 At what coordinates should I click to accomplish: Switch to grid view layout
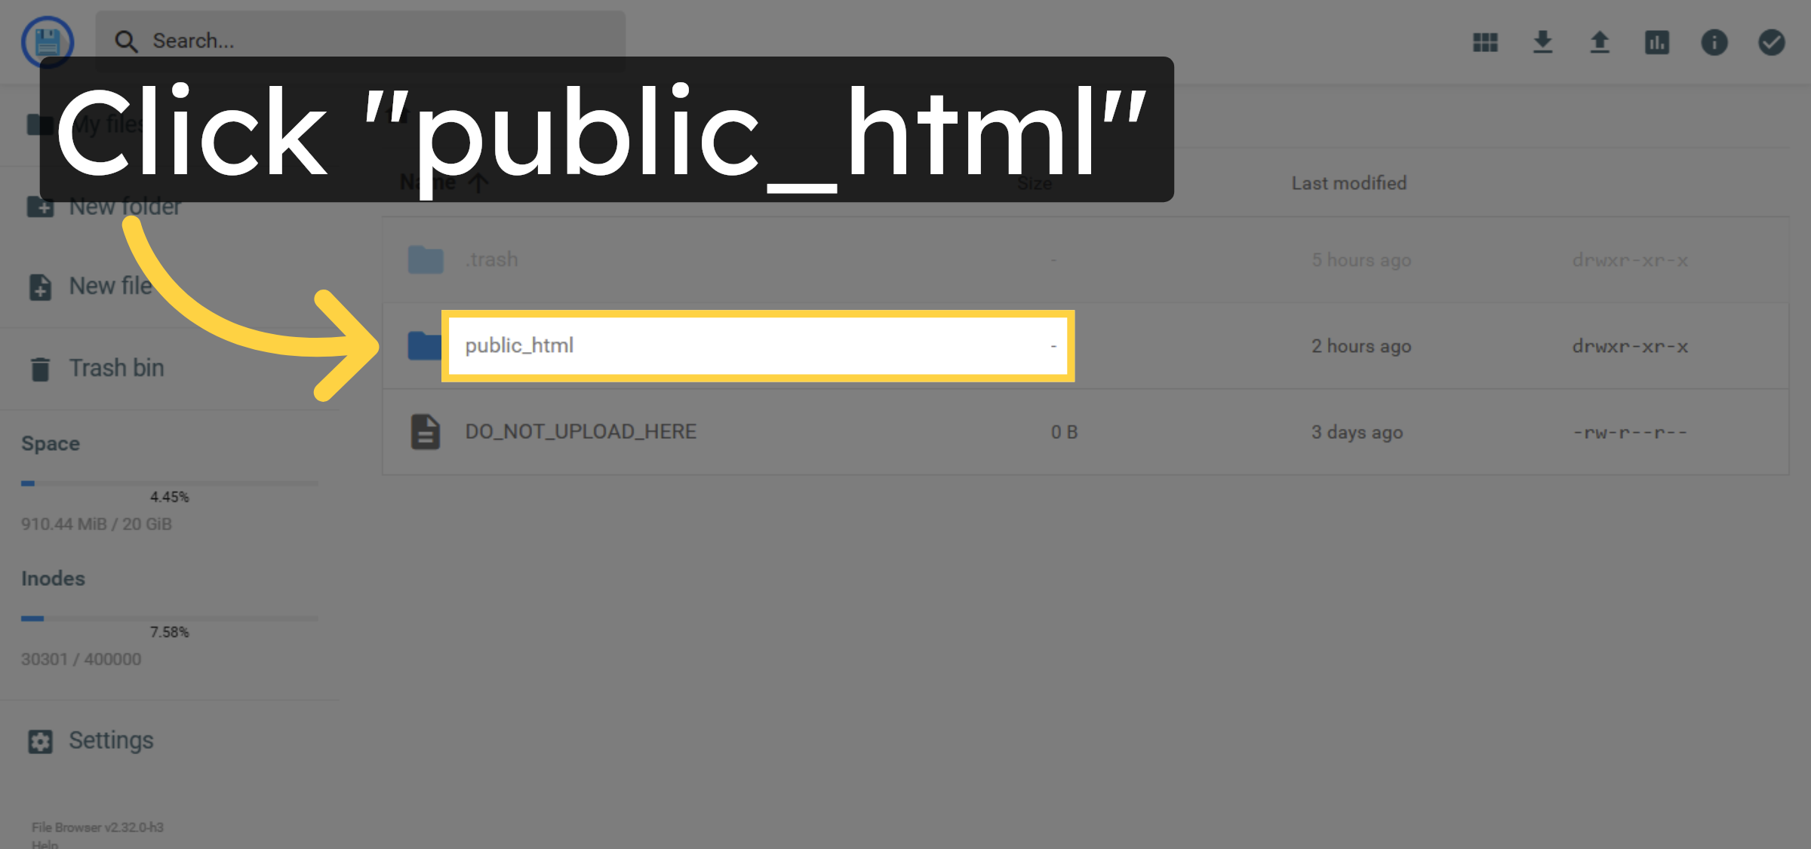(x=1484, y=43)
